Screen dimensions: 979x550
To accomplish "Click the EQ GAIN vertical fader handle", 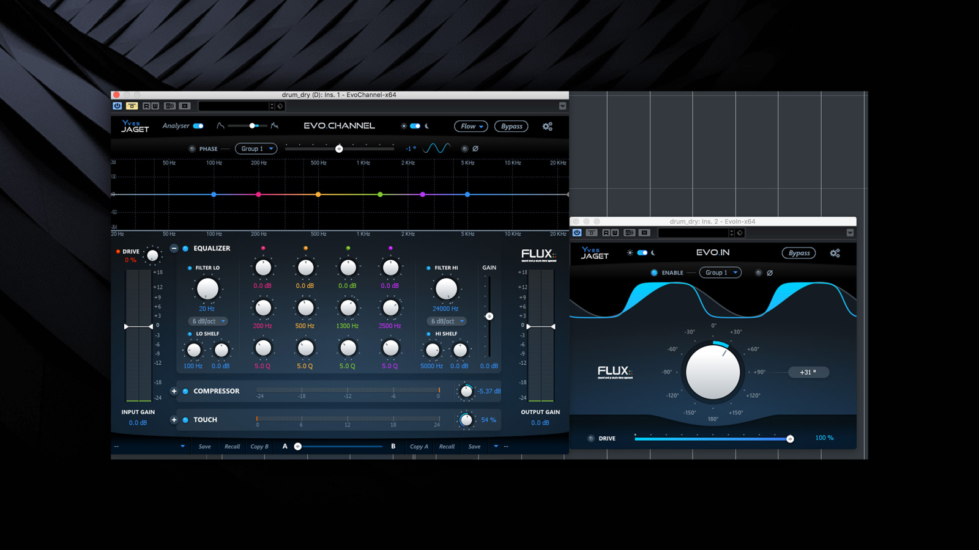I will tap(489, 317).
